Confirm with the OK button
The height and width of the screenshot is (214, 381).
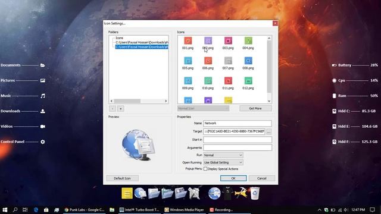coord(233,178)
